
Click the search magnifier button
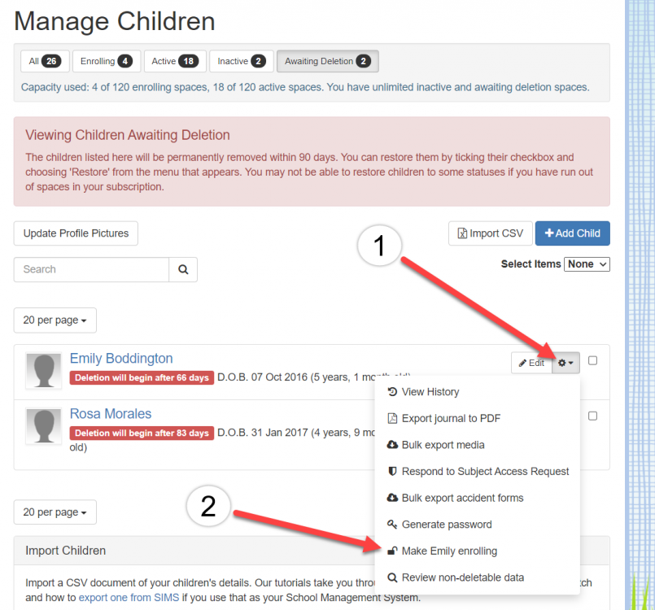tap(183, 270)
